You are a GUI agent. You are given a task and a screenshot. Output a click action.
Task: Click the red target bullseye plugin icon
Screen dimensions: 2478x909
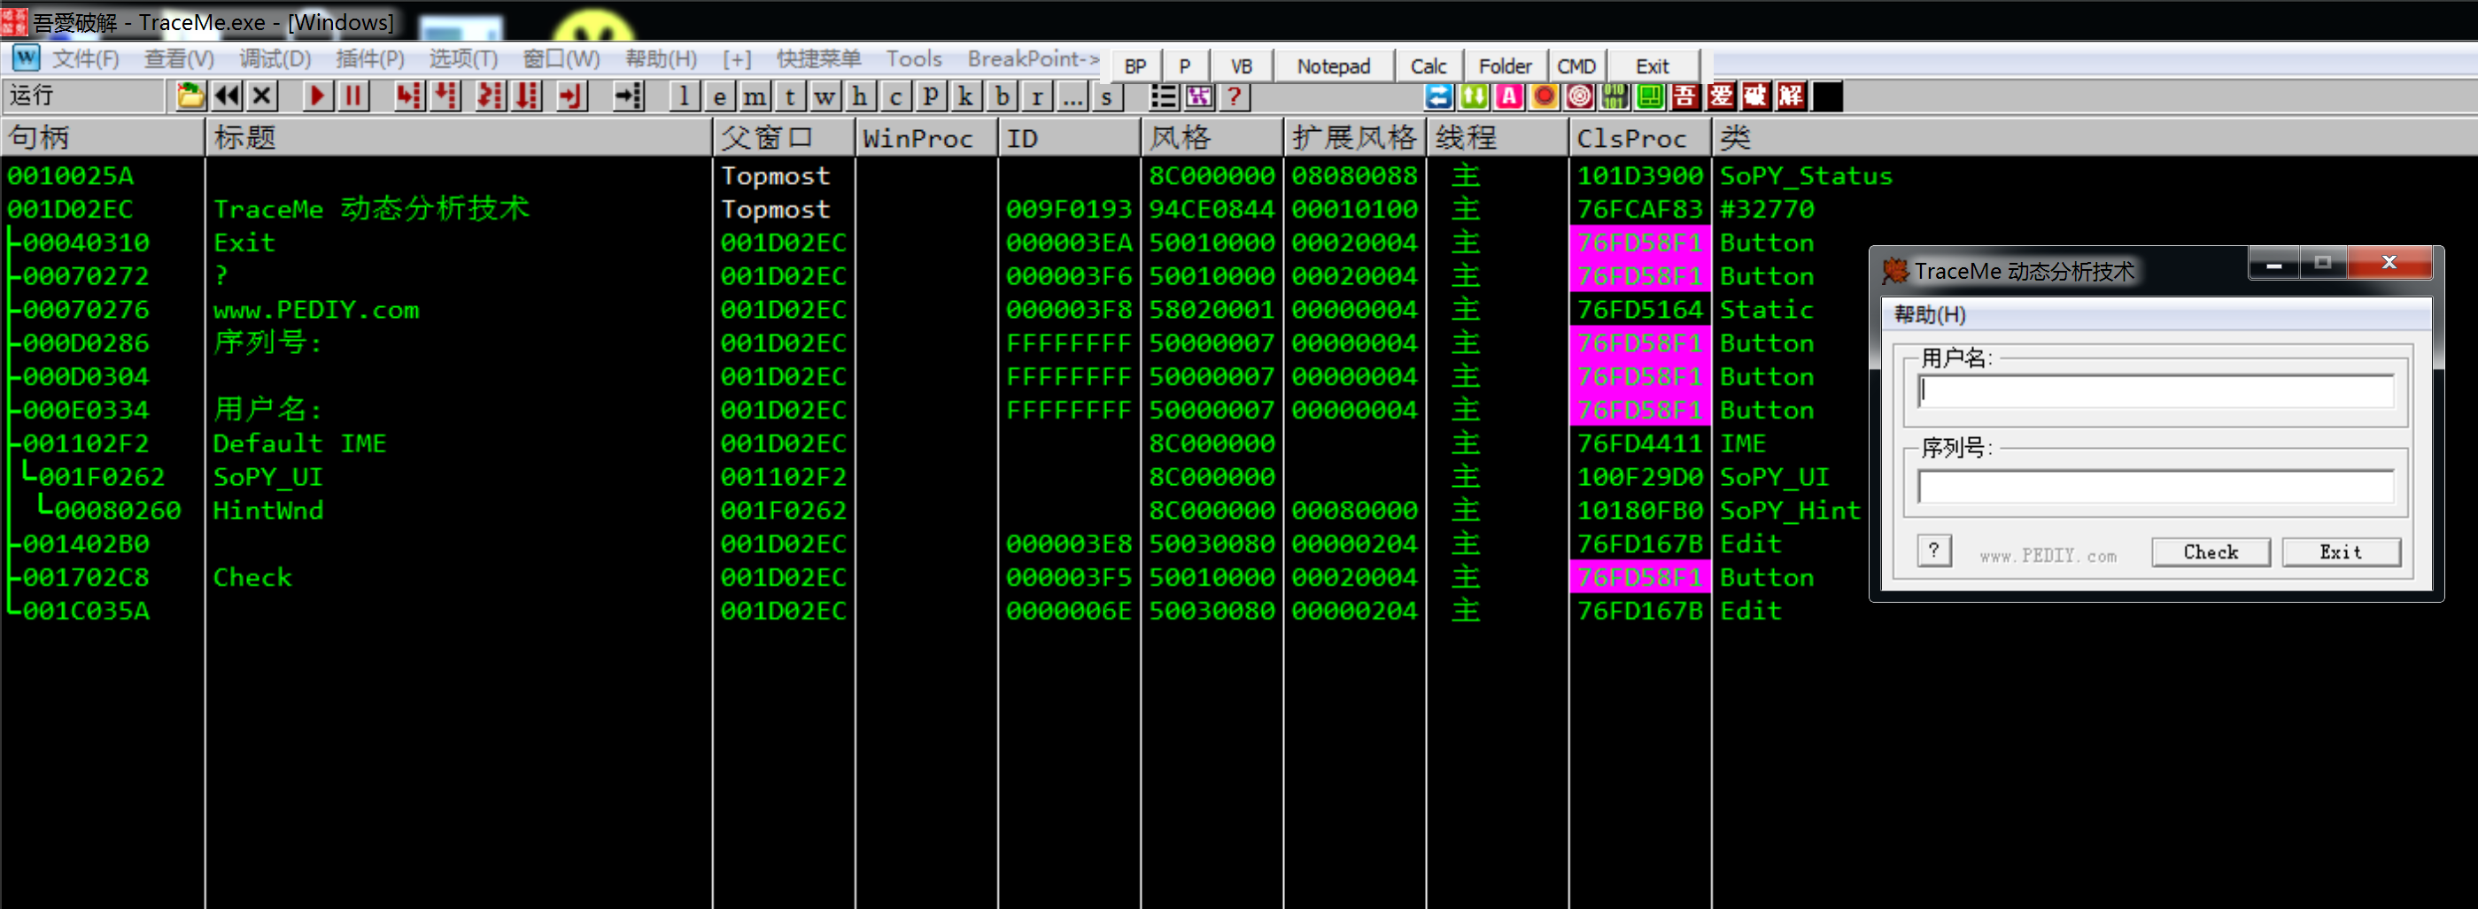tap(1580, 96)
